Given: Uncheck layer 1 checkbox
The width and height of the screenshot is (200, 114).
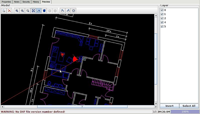Looking at the screenshot, I should click(162, 14).
